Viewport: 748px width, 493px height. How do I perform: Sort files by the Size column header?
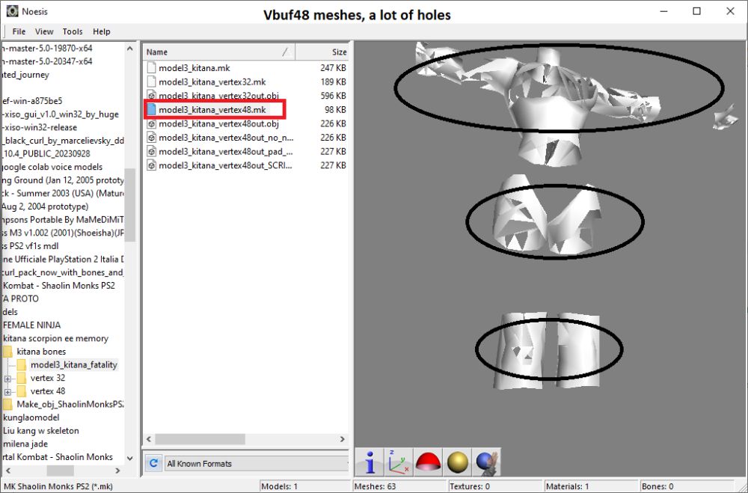[323, 52]
